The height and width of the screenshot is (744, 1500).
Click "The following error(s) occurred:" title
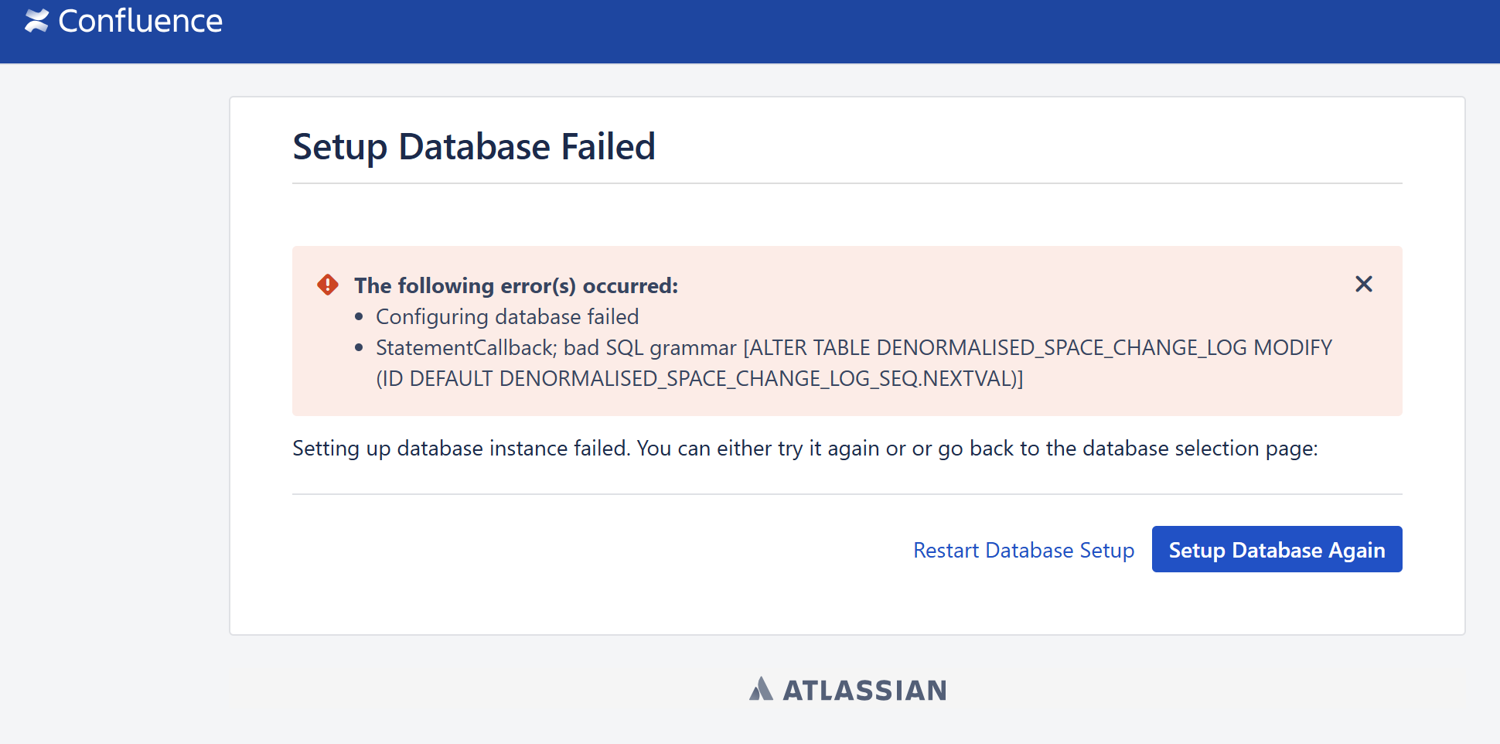coord(516,285)
